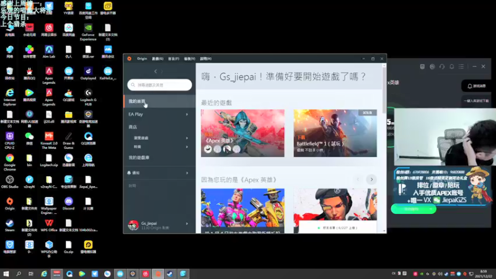The image size is (496, 279).
Task: Open taskbar search magnifier
Action: point(19,274)
